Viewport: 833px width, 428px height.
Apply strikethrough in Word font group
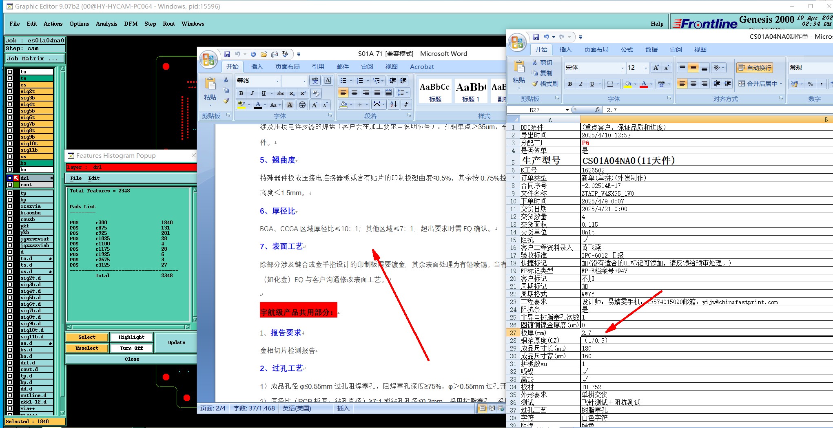click(281, 93)
